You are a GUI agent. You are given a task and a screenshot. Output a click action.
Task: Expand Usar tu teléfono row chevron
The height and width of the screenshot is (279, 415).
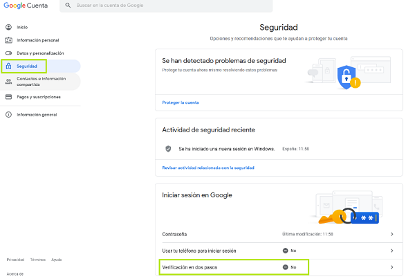point(391,251)
